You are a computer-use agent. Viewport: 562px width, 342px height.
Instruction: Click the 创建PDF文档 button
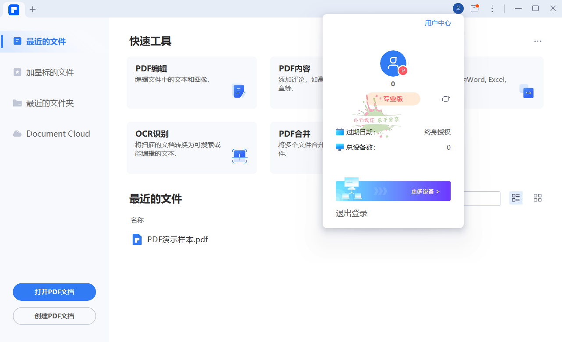click(54, 316)
